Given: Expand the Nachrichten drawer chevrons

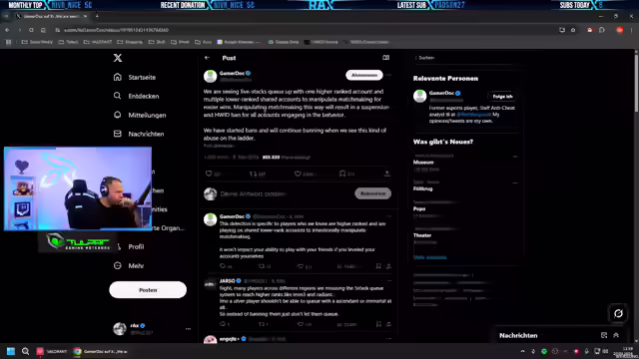Looking at the screenshot, I should pos(616,335).
